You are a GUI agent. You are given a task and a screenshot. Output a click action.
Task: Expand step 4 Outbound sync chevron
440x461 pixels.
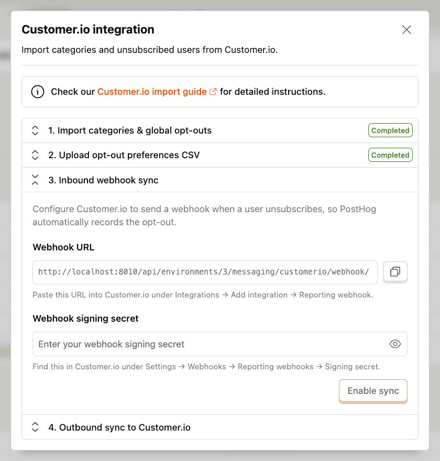pos(35,427)
